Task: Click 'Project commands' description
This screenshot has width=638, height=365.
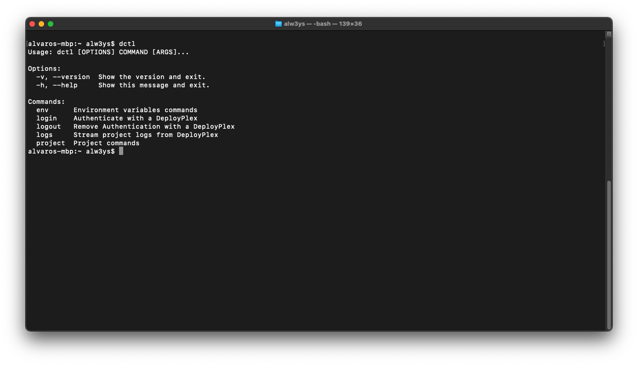Action: [x=107, y=143]
